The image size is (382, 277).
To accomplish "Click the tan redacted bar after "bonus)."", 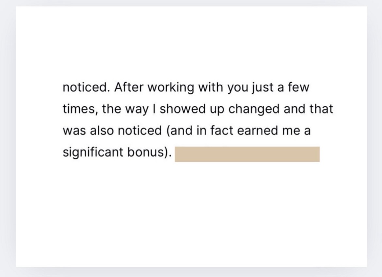I will (x=247, y=154).
